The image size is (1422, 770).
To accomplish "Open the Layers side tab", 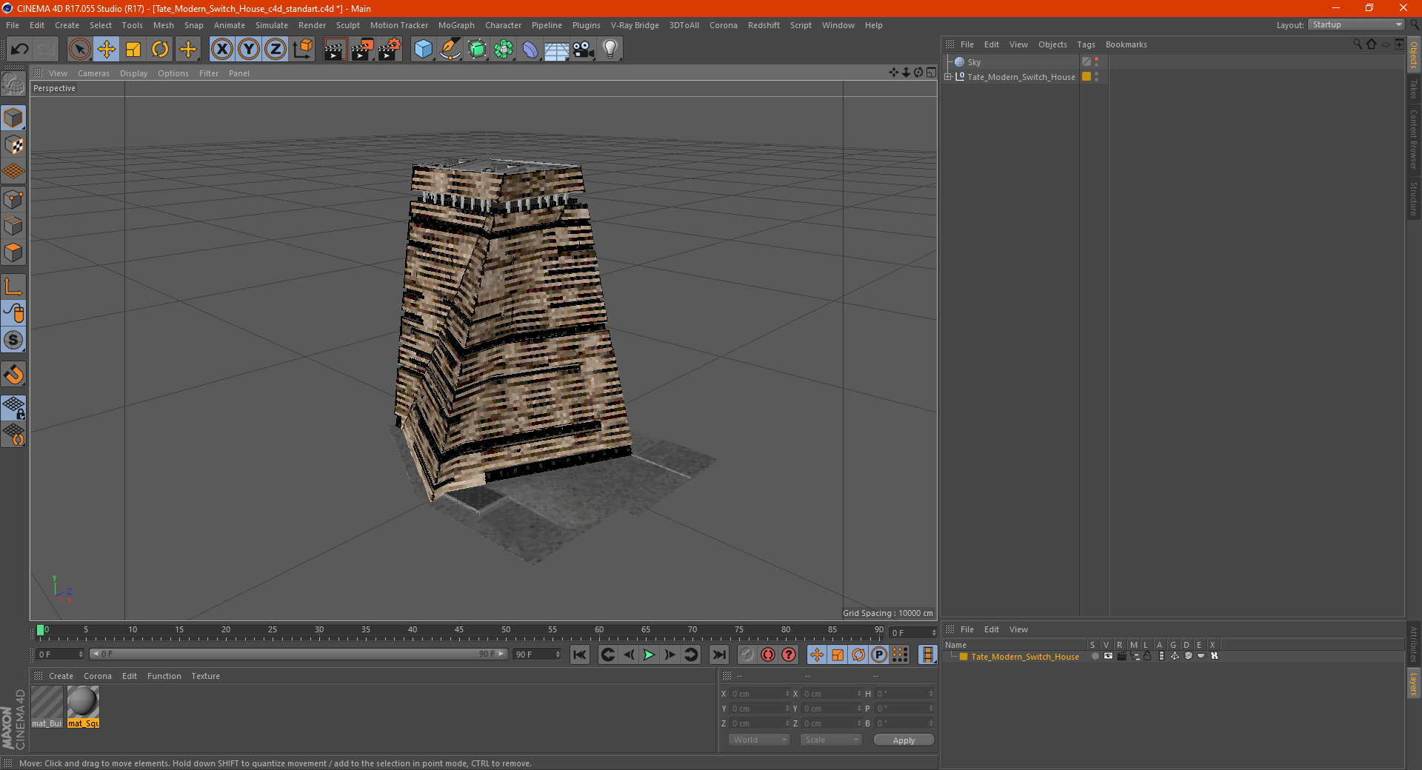I will (1414, 683).
